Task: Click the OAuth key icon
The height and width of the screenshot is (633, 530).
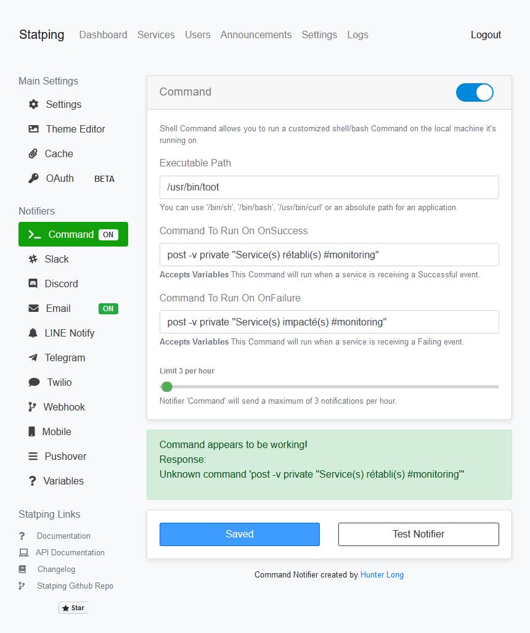Action: (34, 178)
